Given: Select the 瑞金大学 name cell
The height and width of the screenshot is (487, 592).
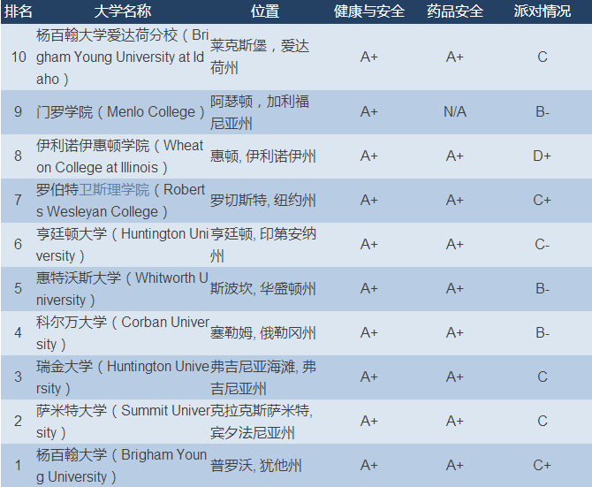Looking at the screenshot, I should pyautogui.click(x=122, y=377).
